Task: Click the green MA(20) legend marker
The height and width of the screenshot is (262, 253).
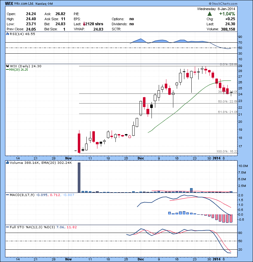Action: pos(7,70)
